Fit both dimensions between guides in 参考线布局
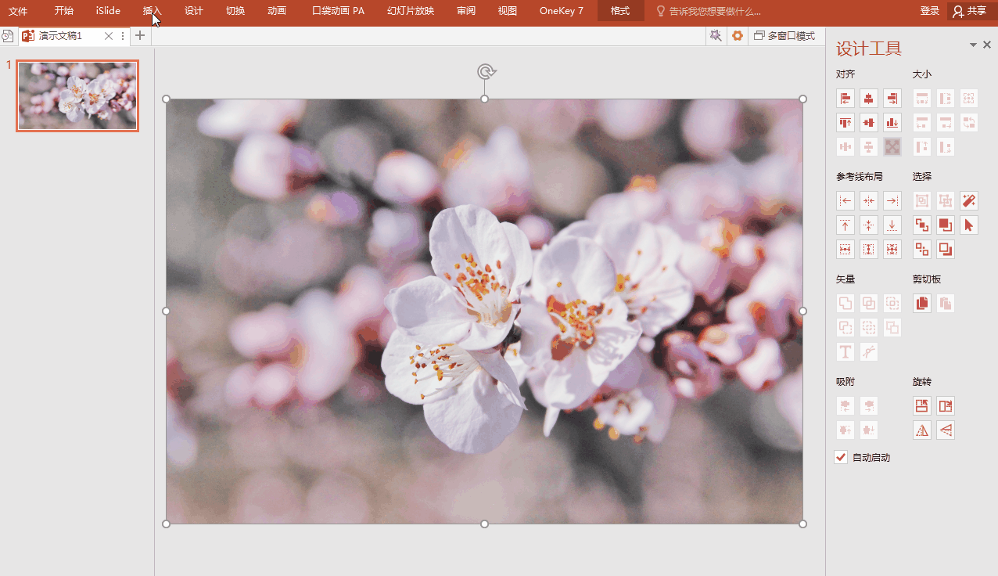Viewport: 998px width, 576px height. pos(892,250)
